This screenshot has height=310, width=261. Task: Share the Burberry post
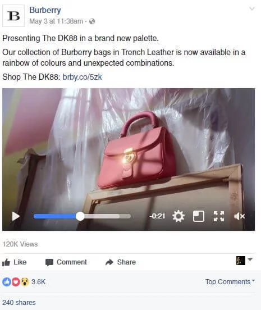click(x=121, y=262)
